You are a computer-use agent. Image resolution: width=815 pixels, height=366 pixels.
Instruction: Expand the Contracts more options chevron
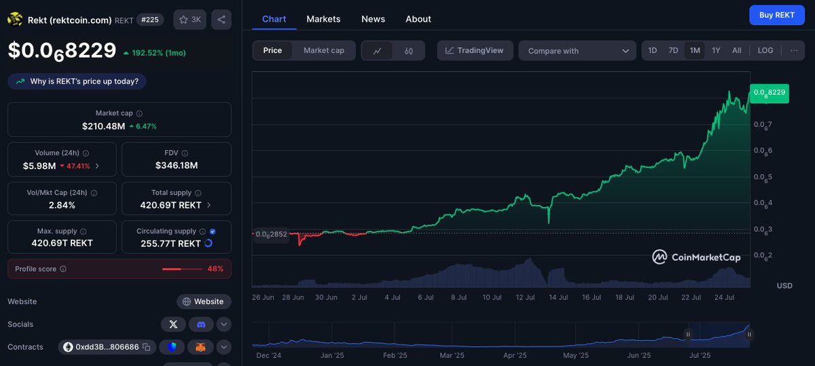coord(224,347)
